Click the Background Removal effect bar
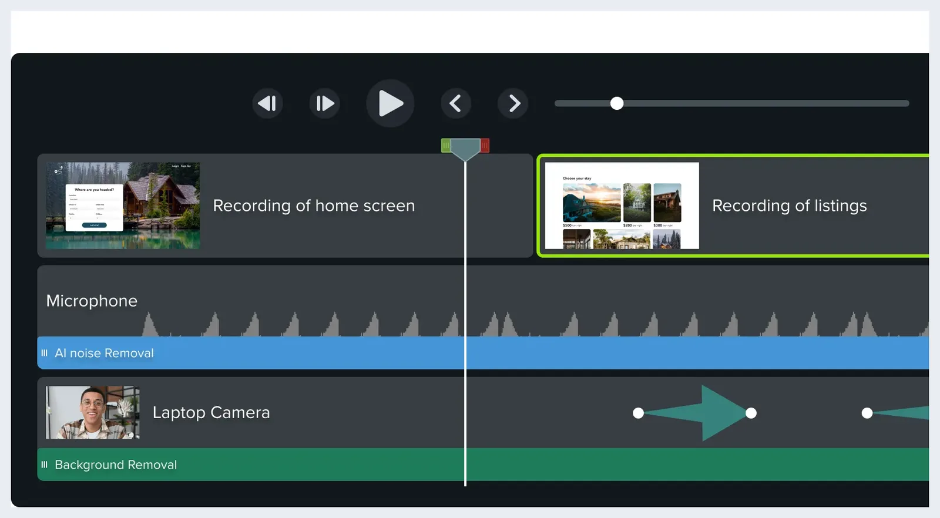The width and height of the screenshot is (940, 518). [x=483, y=465]
